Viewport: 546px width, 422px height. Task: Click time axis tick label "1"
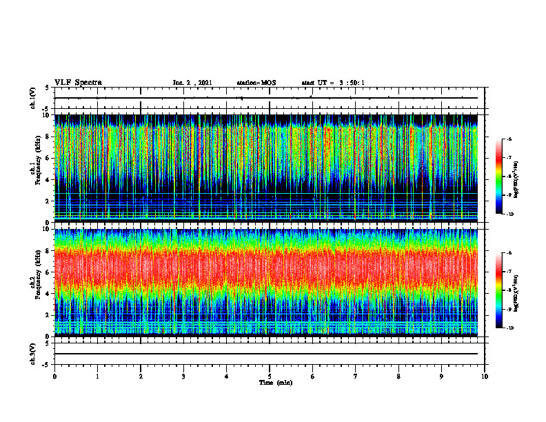[97, 376]
